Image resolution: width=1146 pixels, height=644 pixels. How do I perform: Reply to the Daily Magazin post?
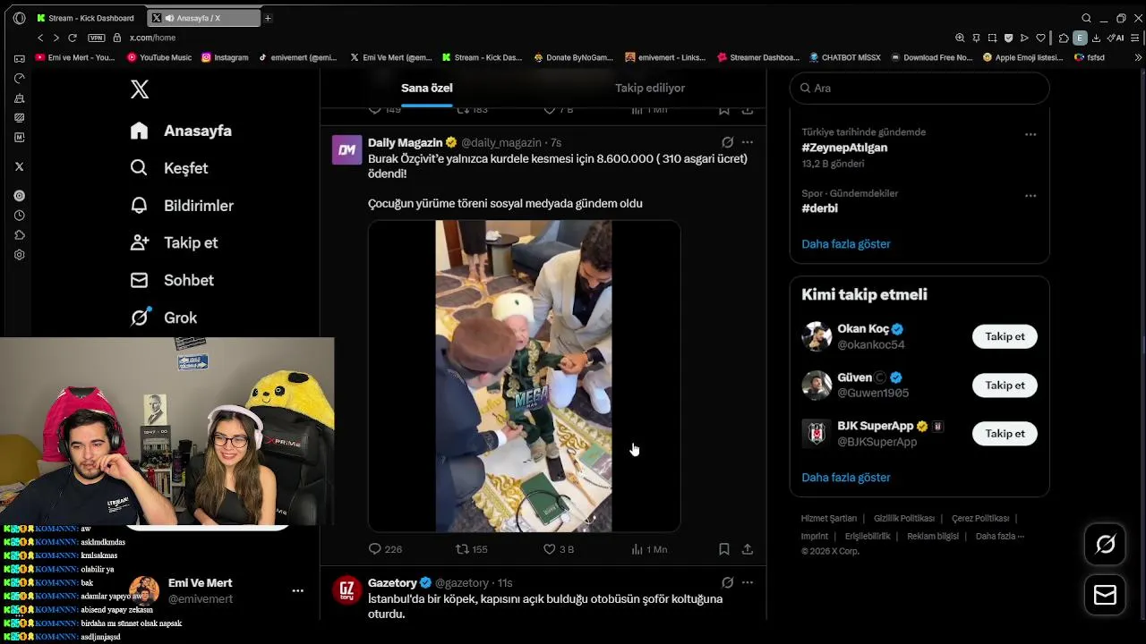375,549
